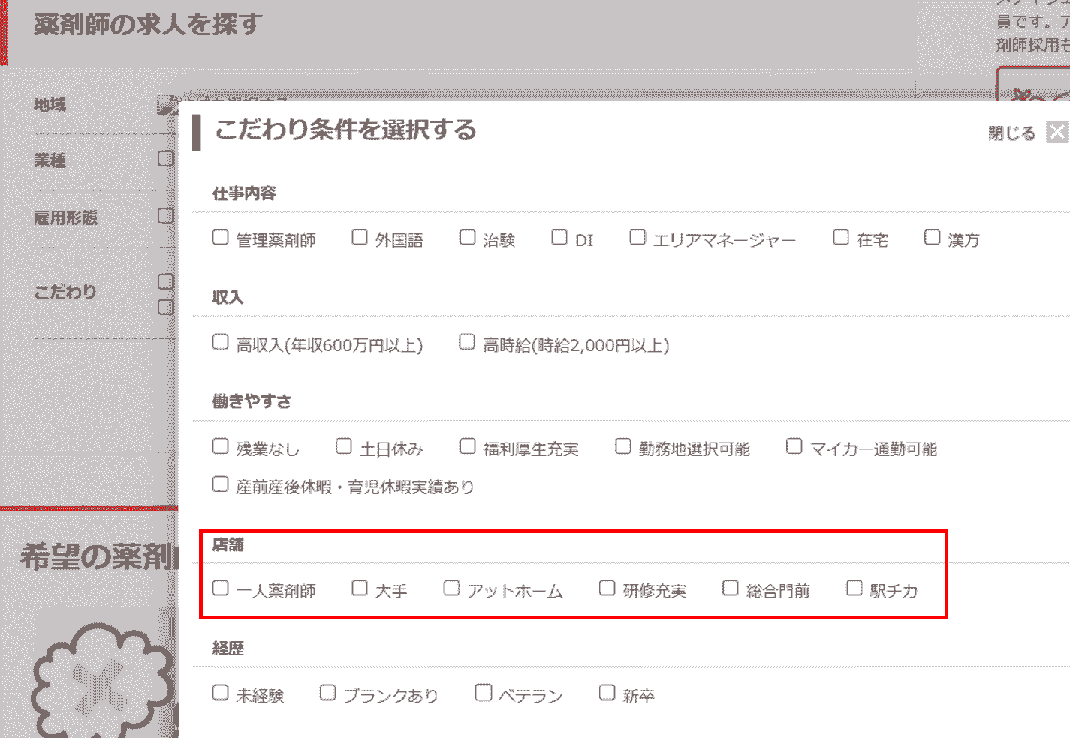Toggle the 駅チカ checkbox
The width and height of the screenshot is (1070, 738).
coord(854,589)
